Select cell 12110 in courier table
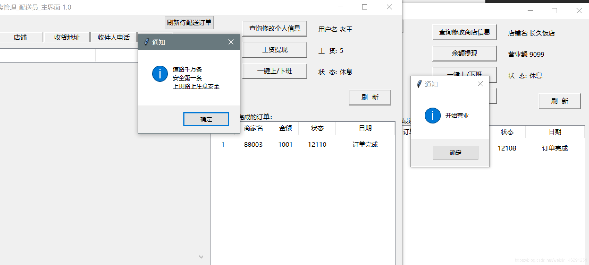This screenshot has width=589, height=265. pos(317,144)
